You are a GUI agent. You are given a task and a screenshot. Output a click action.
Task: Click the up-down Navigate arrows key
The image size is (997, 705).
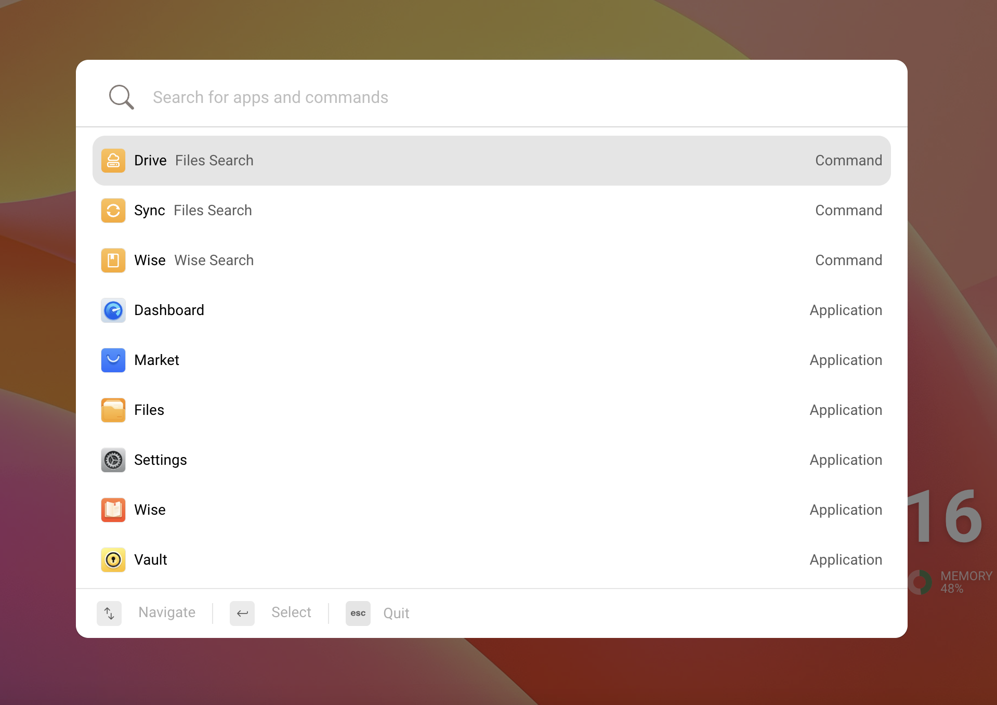(109, 613)
